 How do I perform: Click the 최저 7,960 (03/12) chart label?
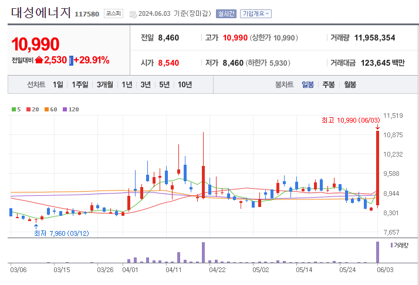62,233
